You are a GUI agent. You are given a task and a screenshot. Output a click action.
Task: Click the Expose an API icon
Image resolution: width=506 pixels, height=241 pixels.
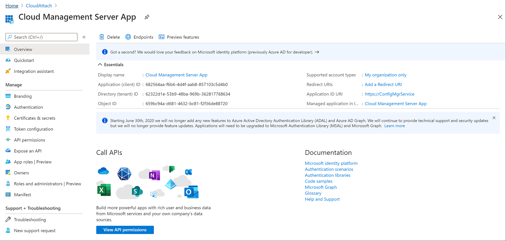pyautogui.click(x=8, y=151)
